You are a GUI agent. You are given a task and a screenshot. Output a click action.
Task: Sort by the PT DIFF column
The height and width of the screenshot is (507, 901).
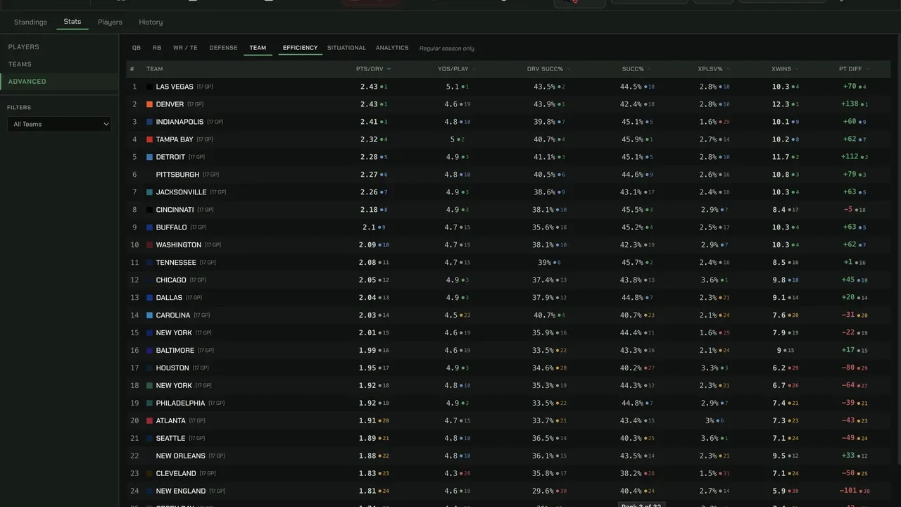click(854, 69)
